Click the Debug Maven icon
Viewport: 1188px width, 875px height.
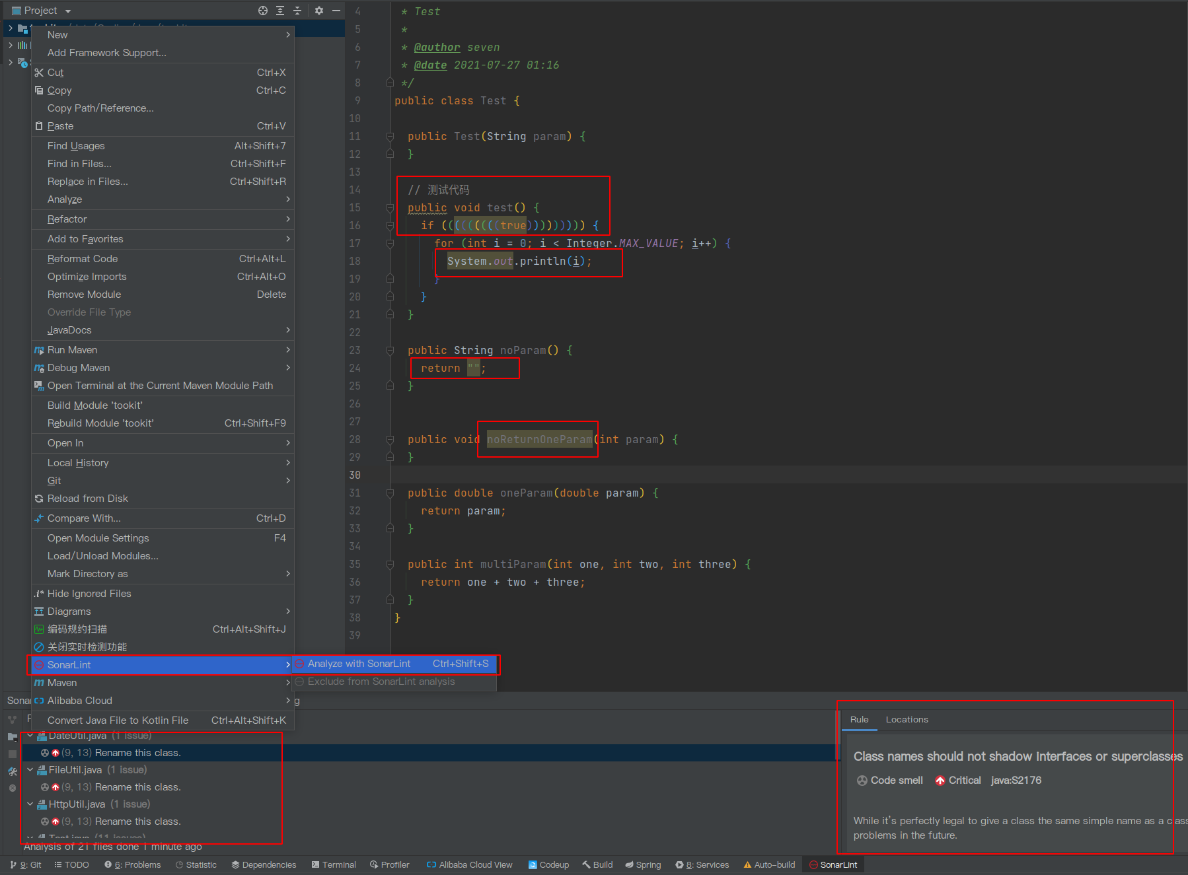tap(39, 368)
